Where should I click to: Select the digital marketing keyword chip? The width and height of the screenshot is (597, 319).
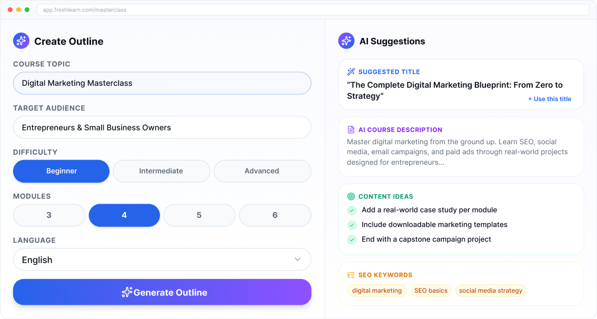click(376, 290)
